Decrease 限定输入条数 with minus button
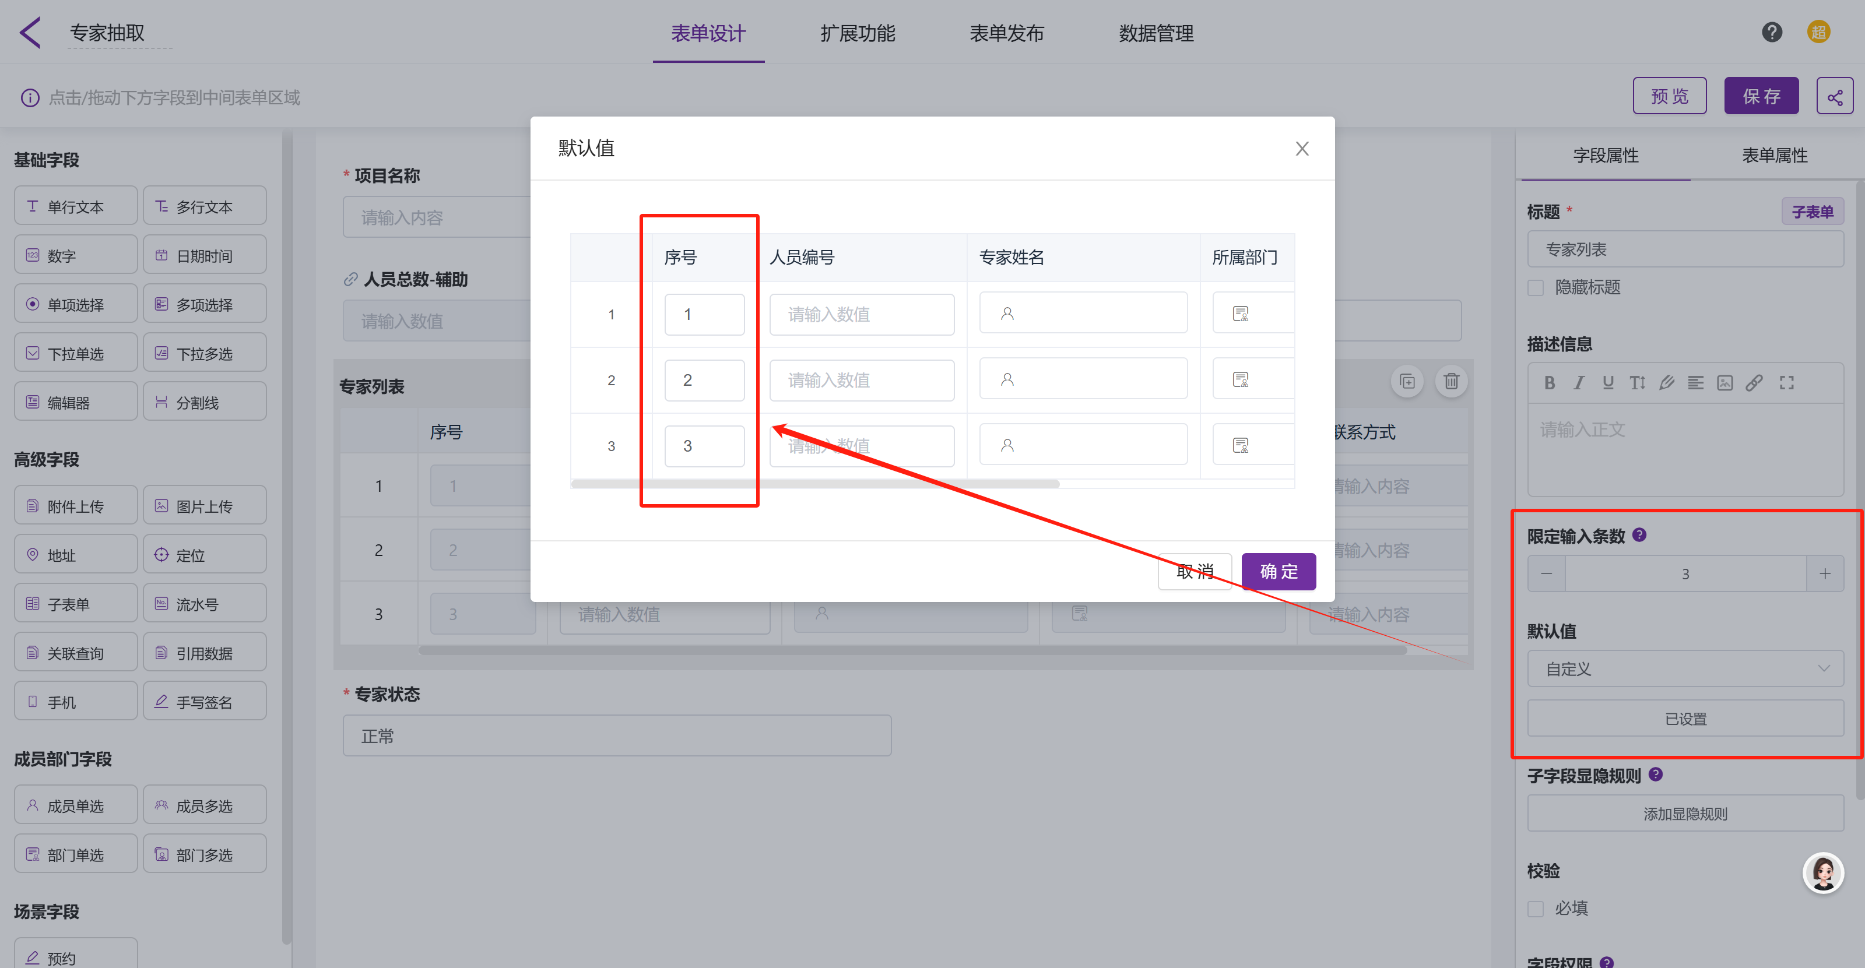Image resolution: width=1865 pixels, height=968 pixels. (1547, 573)
